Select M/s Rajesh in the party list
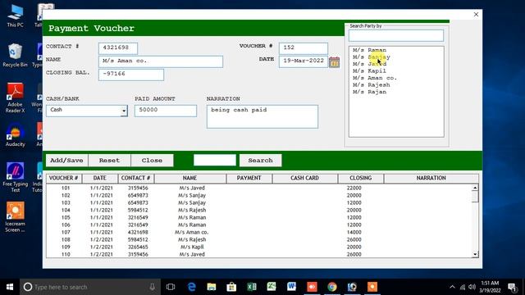 (372, 85)
